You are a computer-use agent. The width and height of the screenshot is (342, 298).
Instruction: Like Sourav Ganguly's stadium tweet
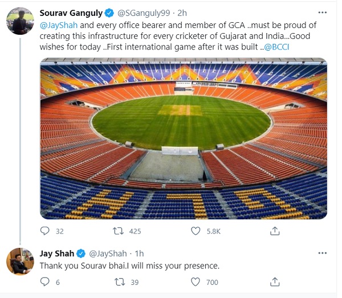coord(196,231)
